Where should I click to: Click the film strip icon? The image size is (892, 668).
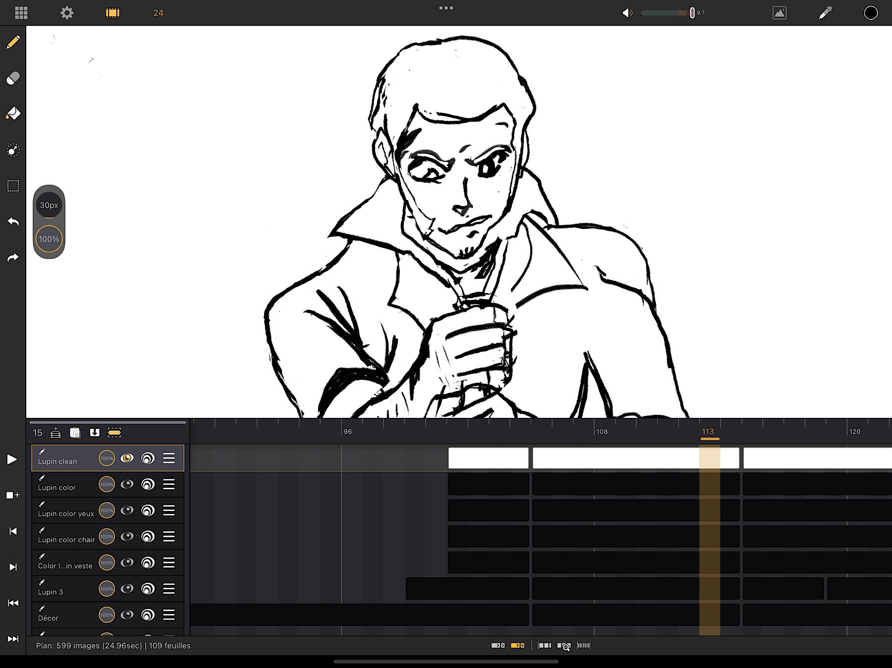112,13
